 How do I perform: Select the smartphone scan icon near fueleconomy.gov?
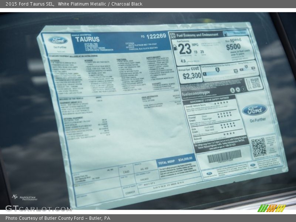232,90
